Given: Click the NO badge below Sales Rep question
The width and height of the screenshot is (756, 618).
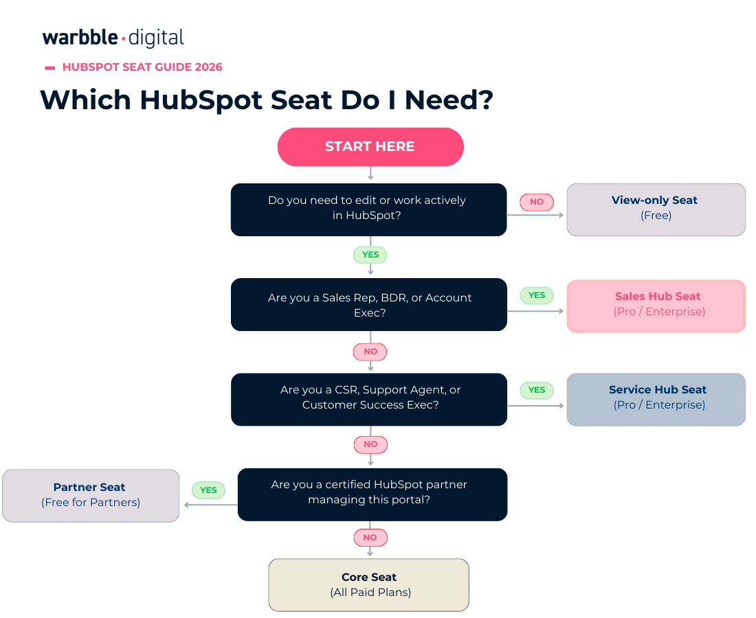Looking at the screenshot, I should click(370, 352).
